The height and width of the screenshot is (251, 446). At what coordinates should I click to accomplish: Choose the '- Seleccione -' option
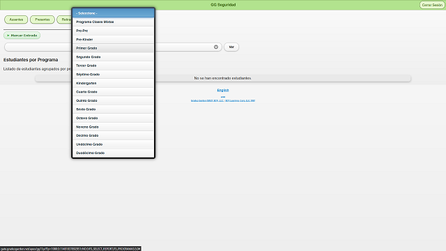(113, 13)
